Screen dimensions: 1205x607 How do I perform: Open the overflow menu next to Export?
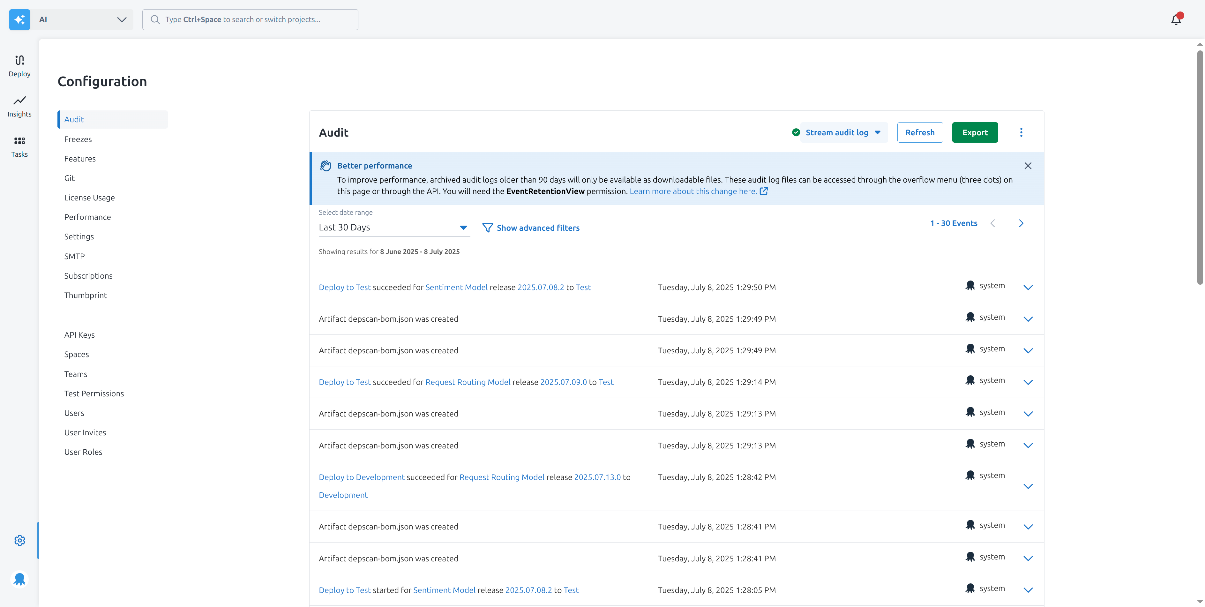[x=1021, y=132]
